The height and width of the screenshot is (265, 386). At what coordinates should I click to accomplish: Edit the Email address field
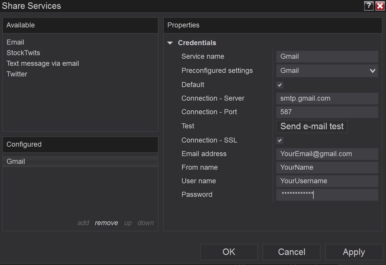pyautogui.click(x=327, y=154)
